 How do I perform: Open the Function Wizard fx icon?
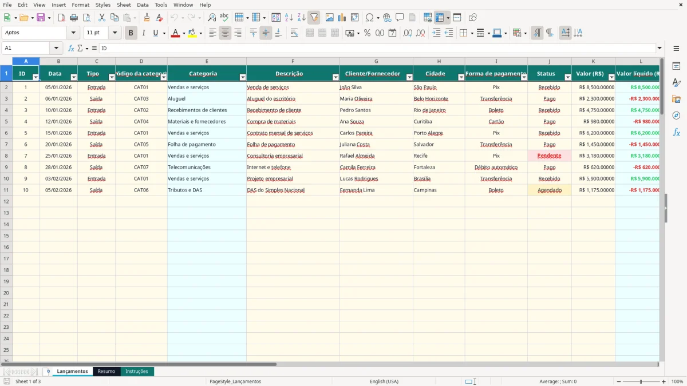coord(71,48)
